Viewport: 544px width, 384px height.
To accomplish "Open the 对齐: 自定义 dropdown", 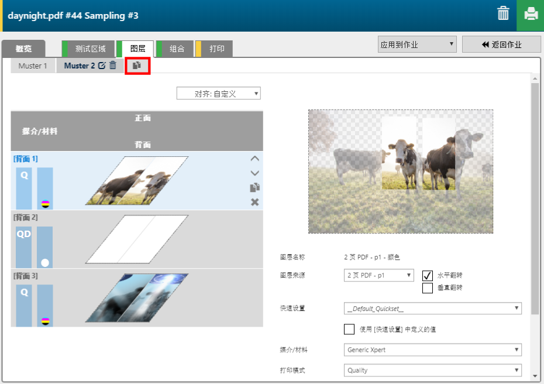I will (x=219, y=94).
